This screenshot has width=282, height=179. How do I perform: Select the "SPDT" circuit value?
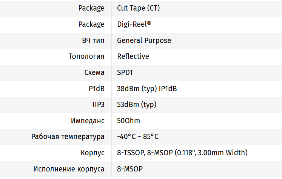[x=125, y=72]
